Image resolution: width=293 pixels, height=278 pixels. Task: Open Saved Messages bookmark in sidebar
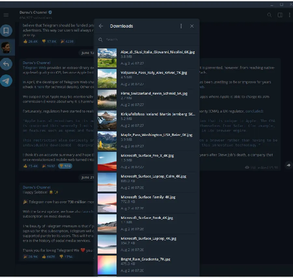[x=6, y=31]
